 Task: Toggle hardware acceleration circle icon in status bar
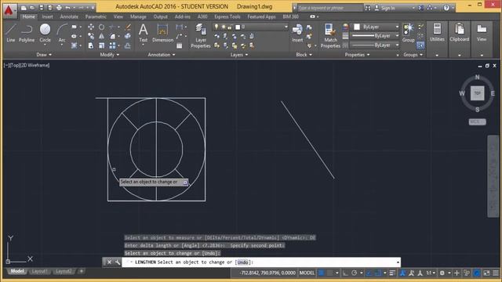(477, 273)
